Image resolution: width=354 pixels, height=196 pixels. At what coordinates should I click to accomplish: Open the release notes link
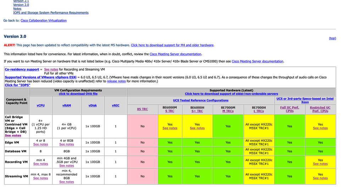[116, 81]
